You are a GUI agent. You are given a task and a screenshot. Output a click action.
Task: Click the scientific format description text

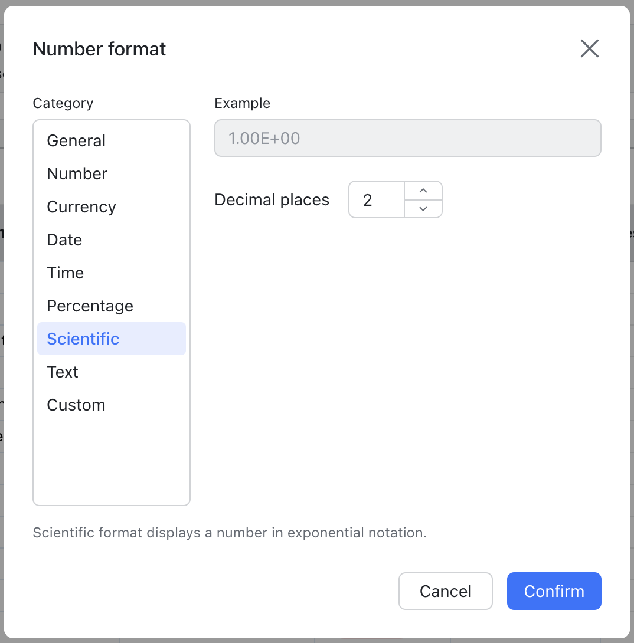[x=230, y=533]
